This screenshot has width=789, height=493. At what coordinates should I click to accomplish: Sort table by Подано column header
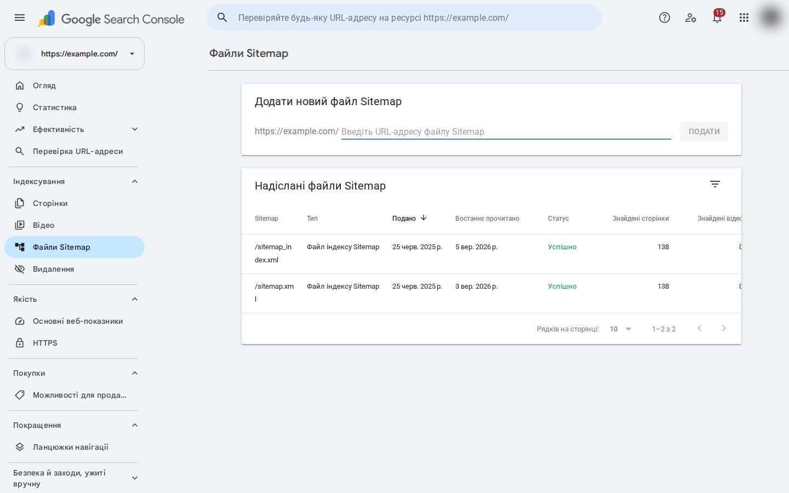(404, 219)
